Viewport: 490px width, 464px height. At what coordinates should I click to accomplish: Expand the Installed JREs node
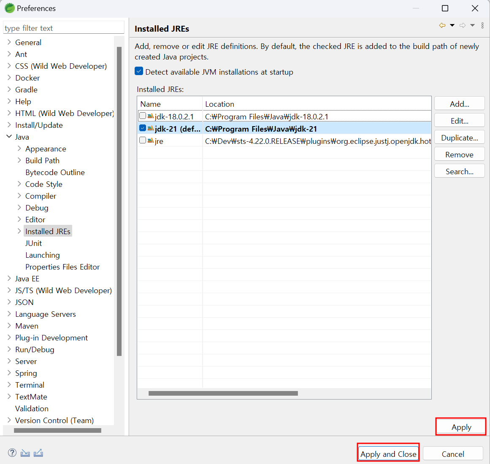point(19,231)
